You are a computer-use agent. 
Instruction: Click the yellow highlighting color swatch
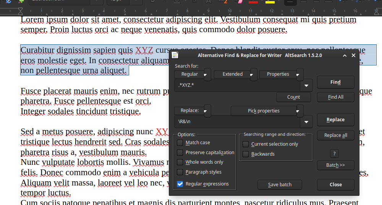point(270,2)
